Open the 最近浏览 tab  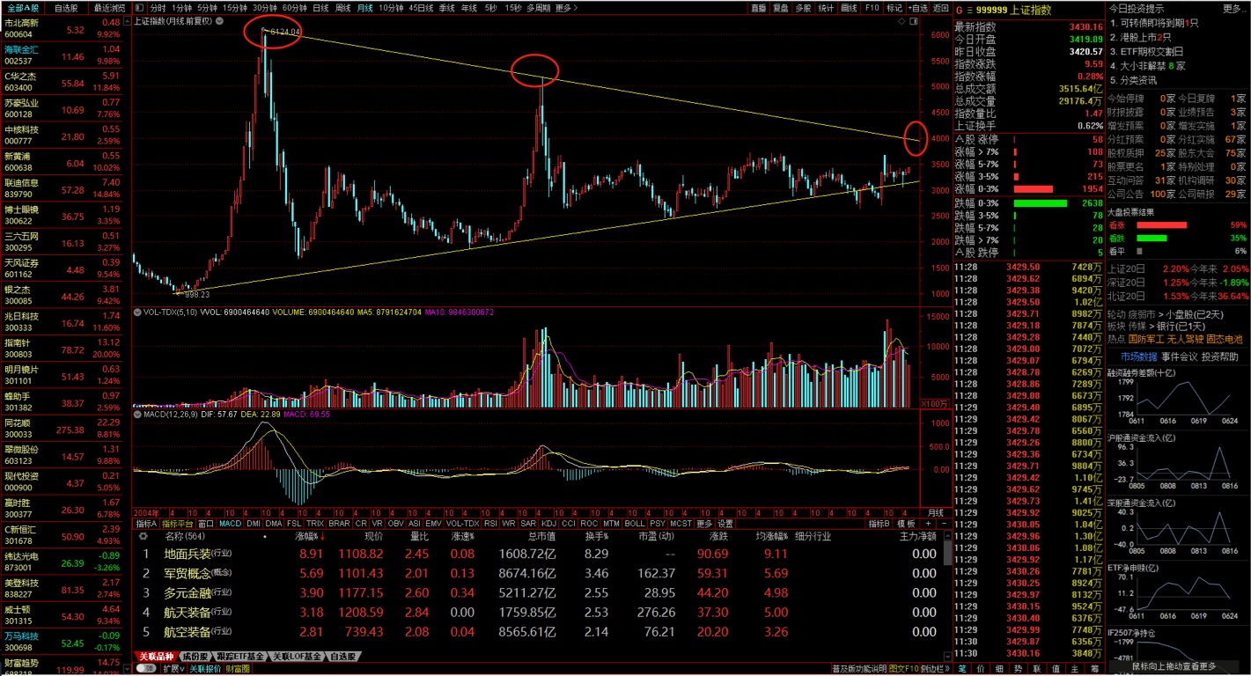[x=109, y=7]
